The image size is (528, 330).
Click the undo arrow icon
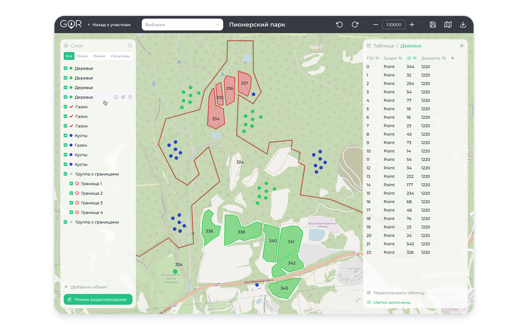[339, 24]
